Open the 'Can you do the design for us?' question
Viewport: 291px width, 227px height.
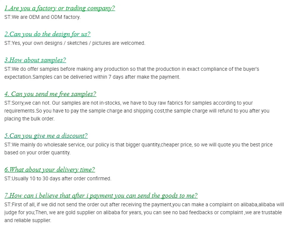click(x=47, y=34)
